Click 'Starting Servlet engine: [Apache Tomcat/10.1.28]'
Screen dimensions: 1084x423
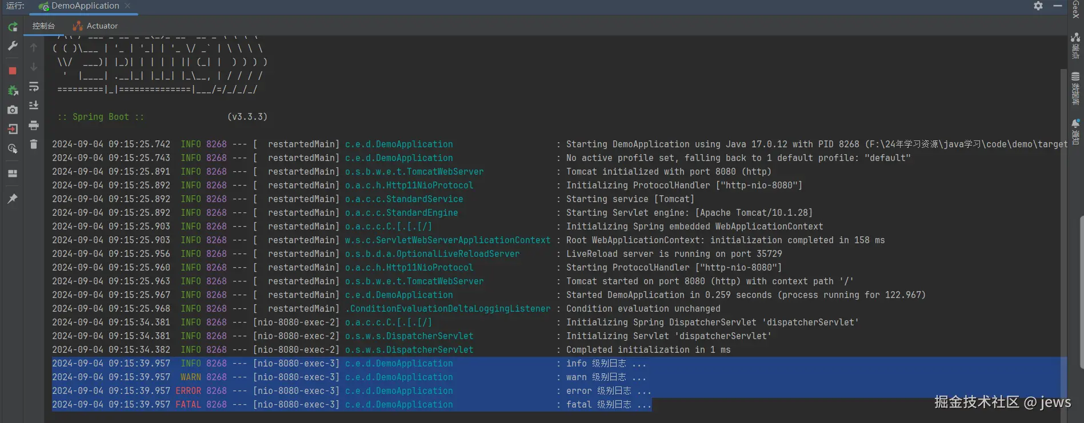click(689, 213)
